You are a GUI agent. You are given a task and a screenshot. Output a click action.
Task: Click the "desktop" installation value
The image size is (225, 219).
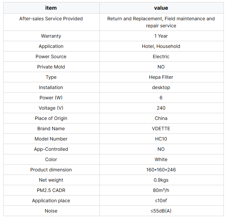pos(161,87)
